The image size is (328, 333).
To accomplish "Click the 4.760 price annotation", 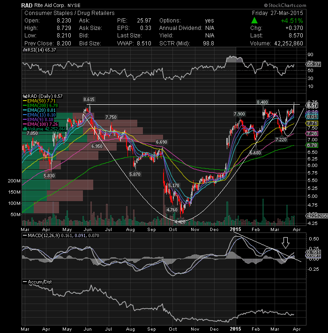I will pyautogui.click(x=172, y=210).
